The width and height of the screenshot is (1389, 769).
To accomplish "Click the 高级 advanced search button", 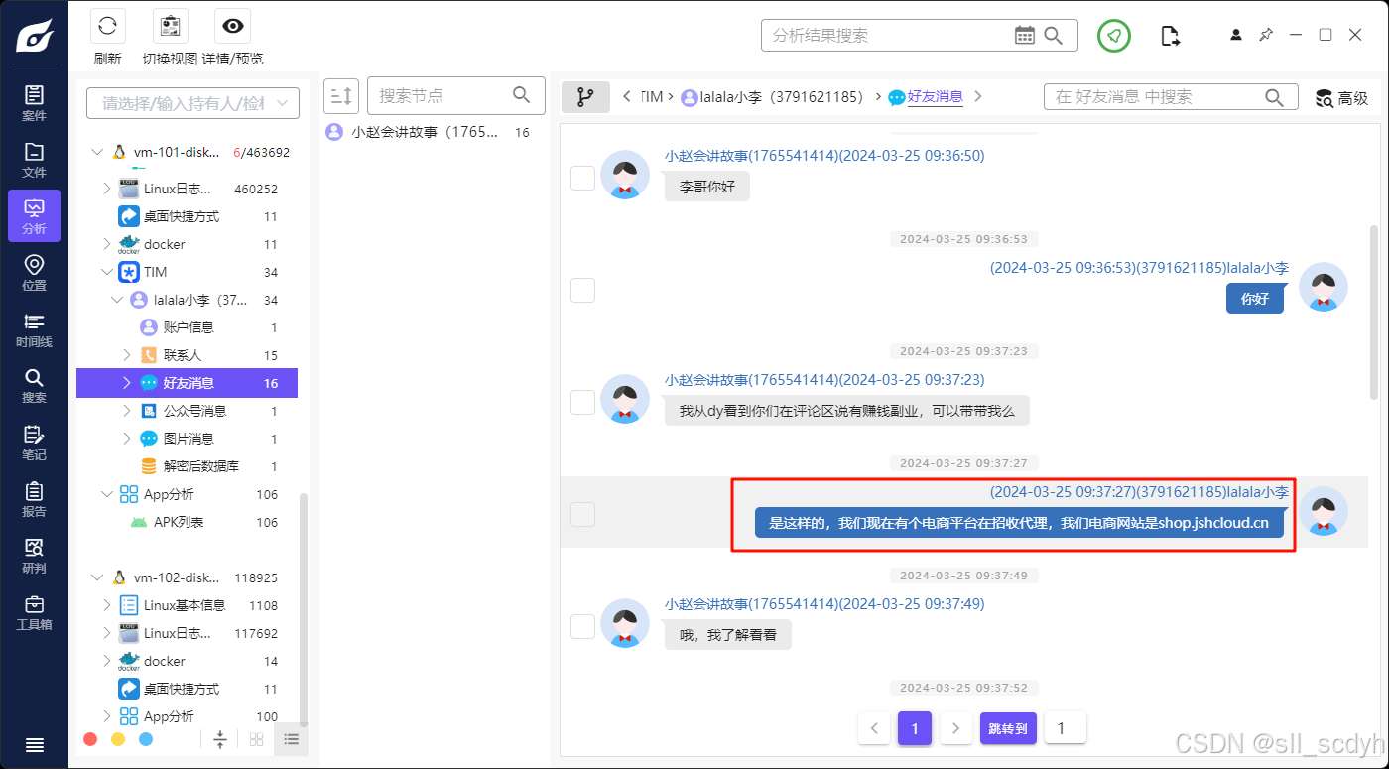I will click(1341, 97).
